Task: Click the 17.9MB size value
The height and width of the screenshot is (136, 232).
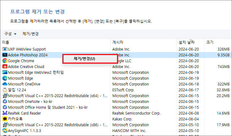Action: tap(223, 125)
